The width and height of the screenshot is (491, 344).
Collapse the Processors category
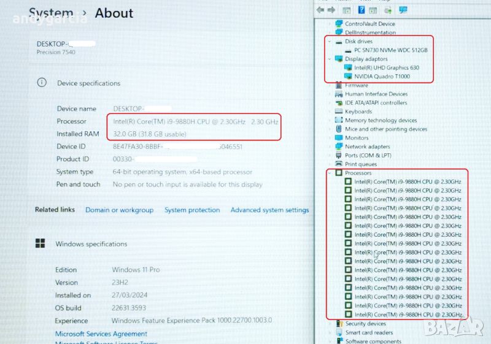[x=330, y=173]
